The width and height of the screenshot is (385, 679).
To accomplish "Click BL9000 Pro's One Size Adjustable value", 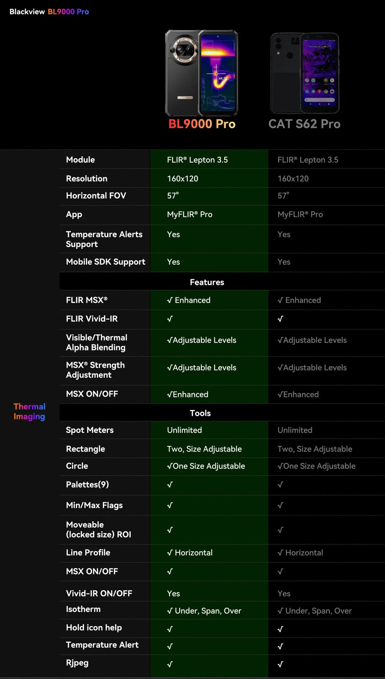I will click(206, 466).
